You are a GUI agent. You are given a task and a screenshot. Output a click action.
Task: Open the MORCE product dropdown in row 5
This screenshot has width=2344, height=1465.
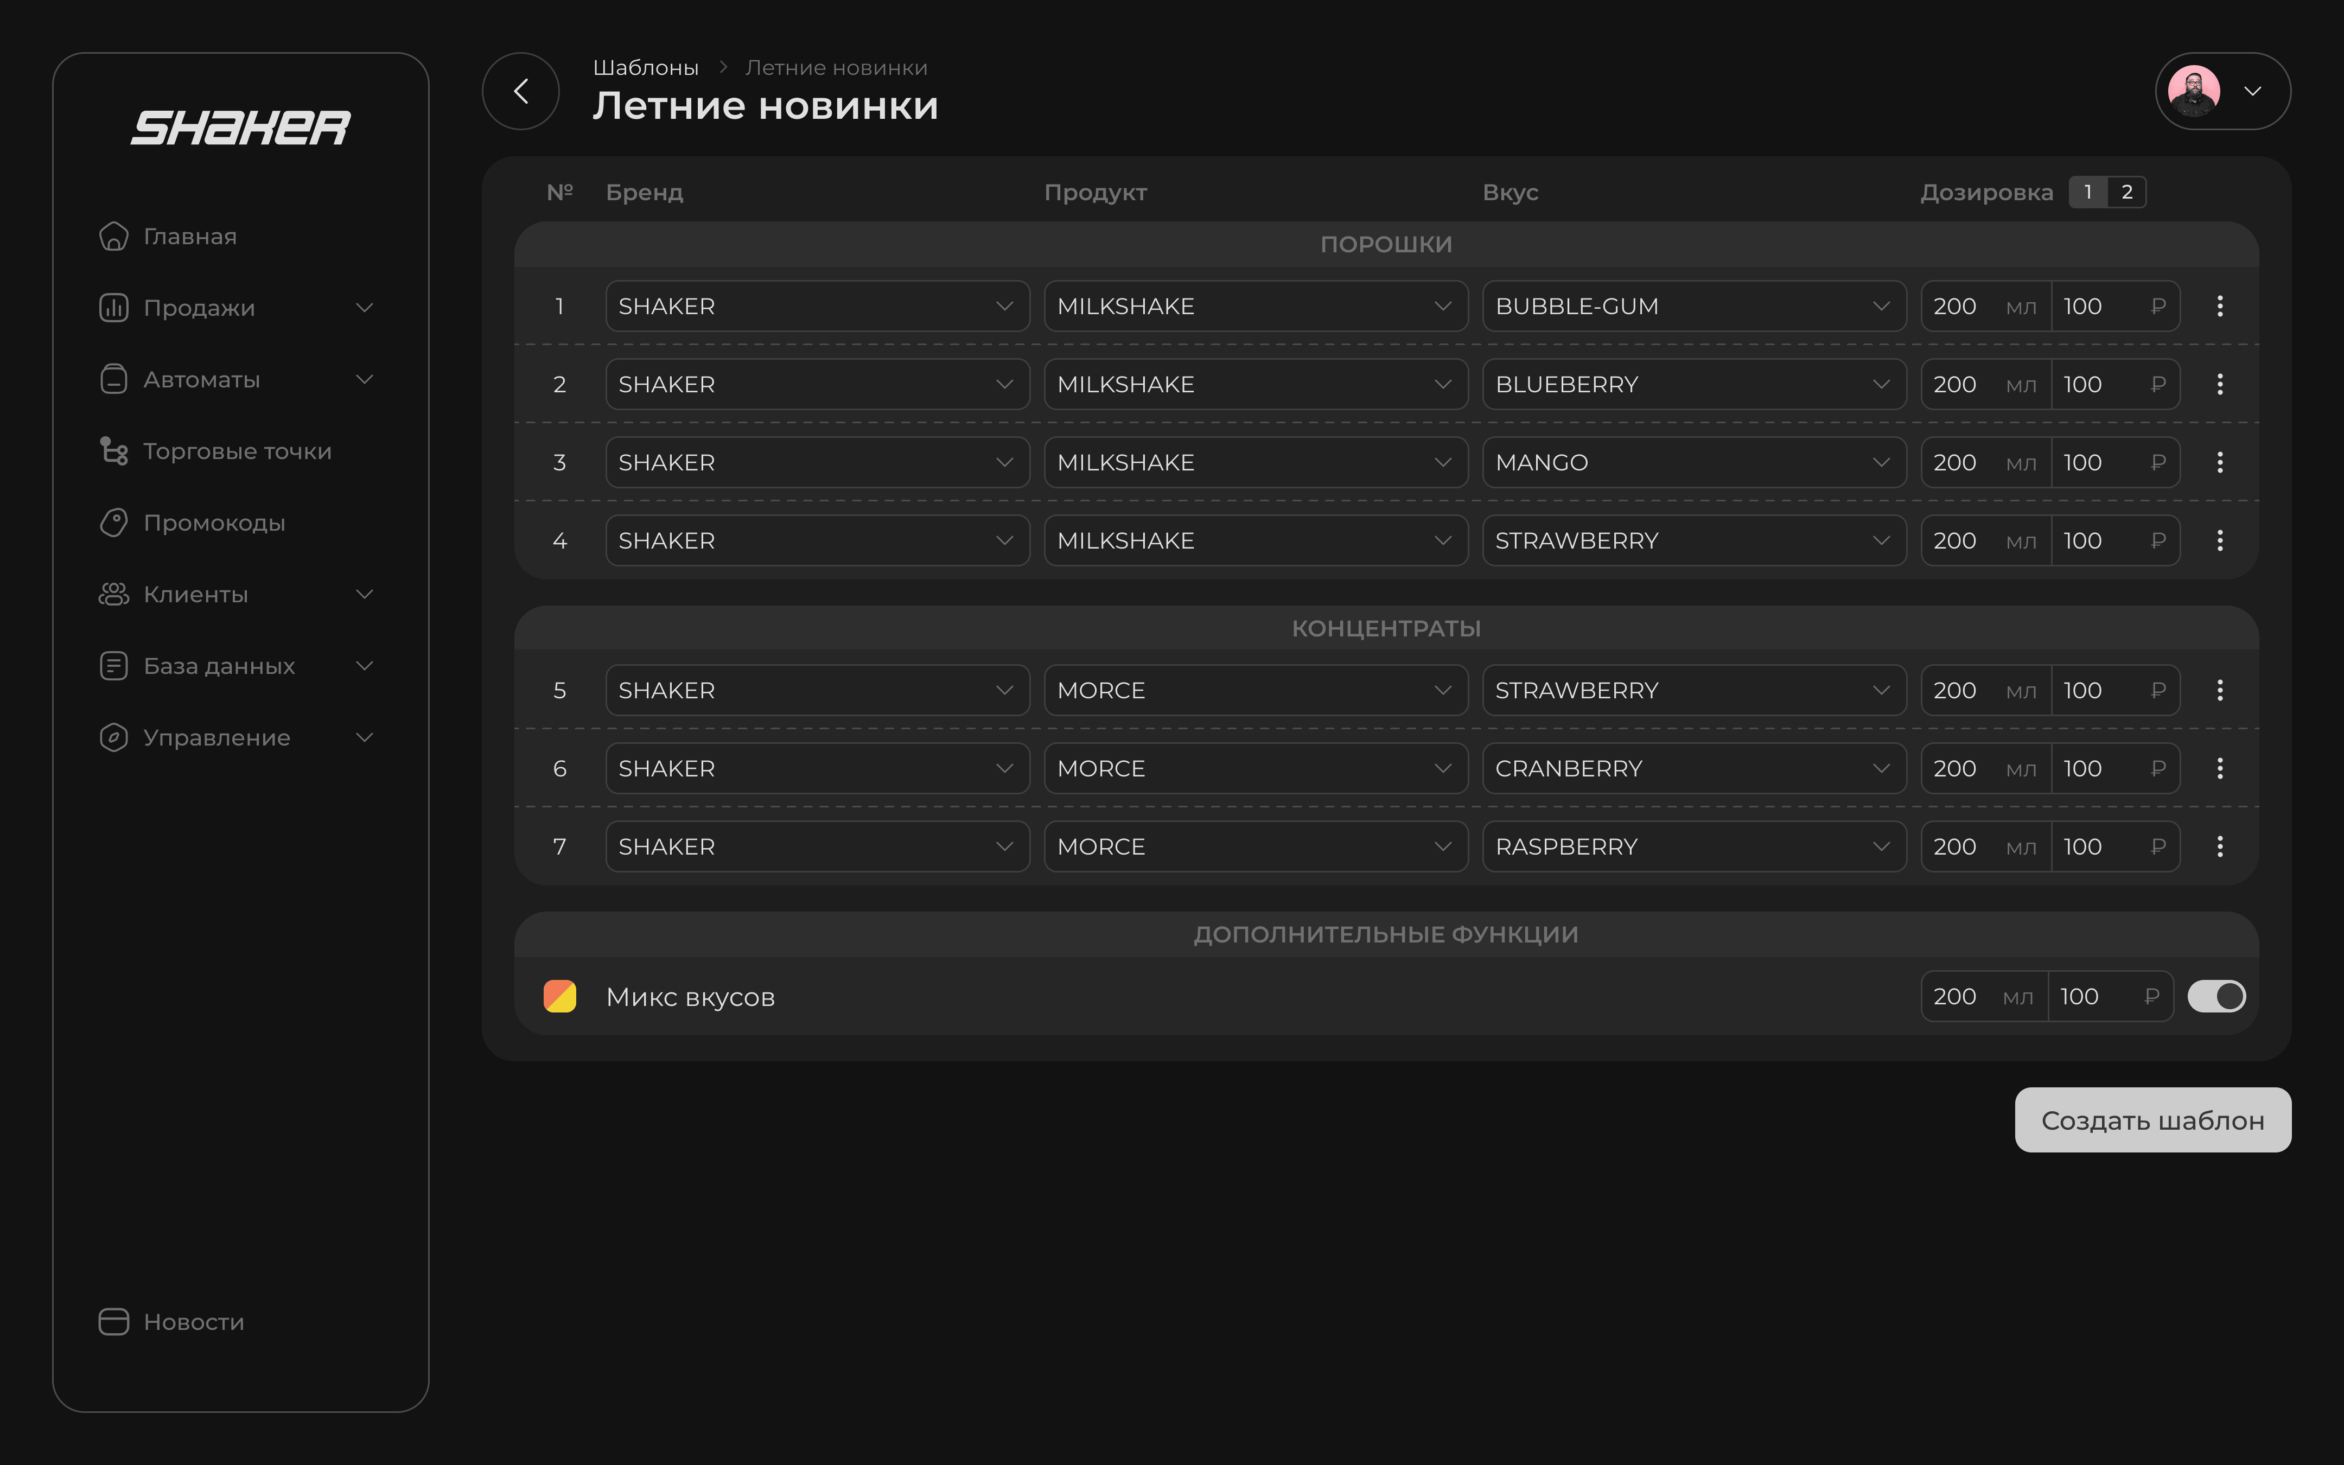1256,690
